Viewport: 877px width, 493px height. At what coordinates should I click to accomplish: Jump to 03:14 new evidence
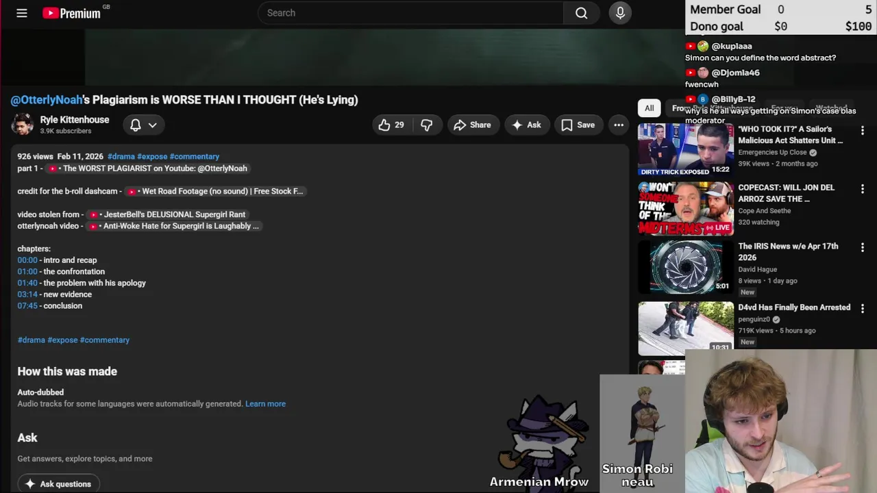(x=27, y=294)
